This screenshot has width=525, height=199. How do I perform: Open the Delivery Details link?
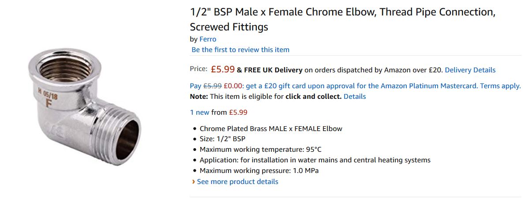470,70
